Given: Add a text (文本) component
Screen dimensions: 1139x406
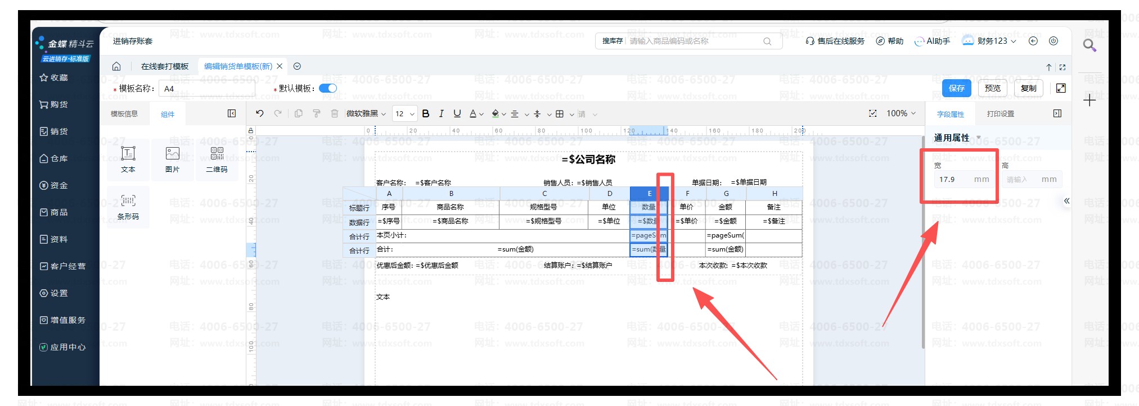Looking at the screenshot, I should point(128,159).
